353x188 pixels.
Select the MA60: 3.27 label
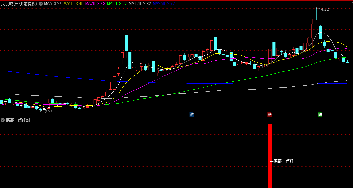(117, 4)
